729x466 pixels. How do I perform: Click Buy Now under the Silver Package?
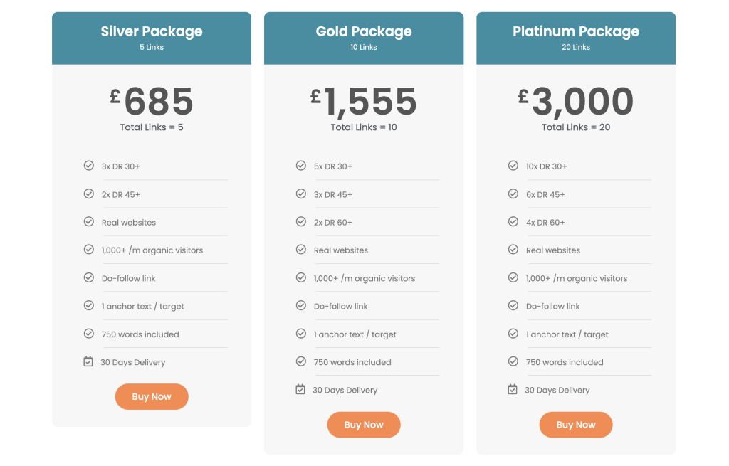(152, 396)
